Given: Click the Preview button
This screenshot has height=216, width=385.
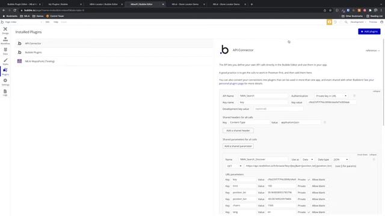Looking at the screenshot, I should [373, 22].
